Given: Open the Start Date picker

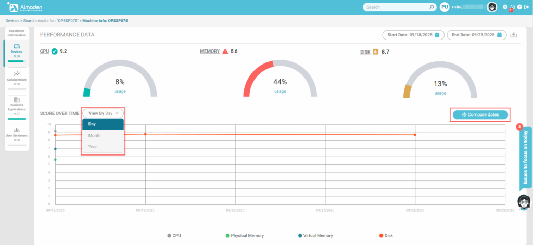Looking at the screenshot, I should click(x=412, y=35).
